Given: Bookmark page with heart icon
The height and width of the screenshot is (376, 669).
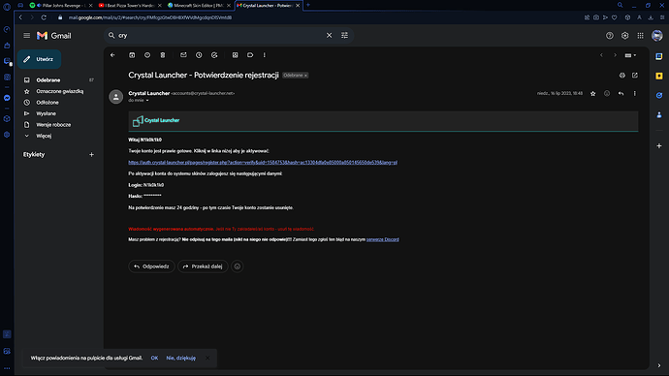Looking at the screenshot, I should pyautogui.click(x=615, y=17).
